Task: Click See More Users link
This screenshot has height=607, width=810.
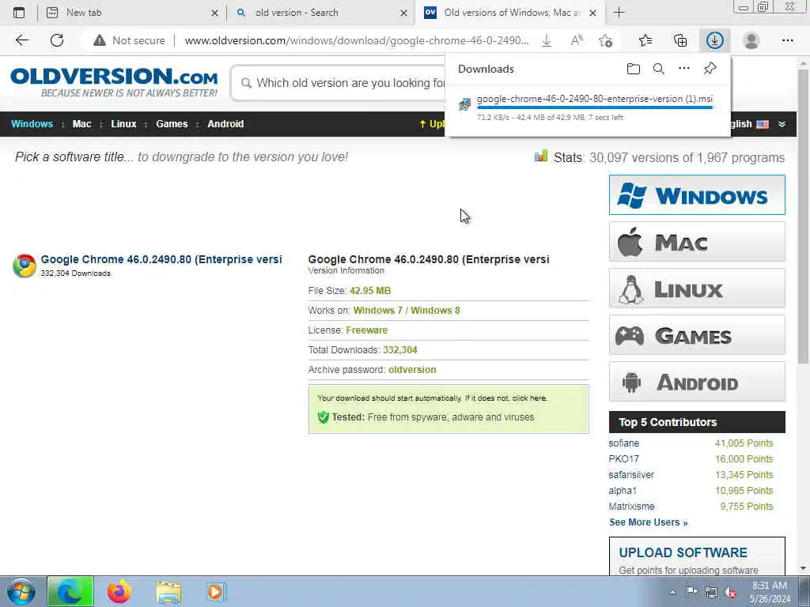Action: 649,522
